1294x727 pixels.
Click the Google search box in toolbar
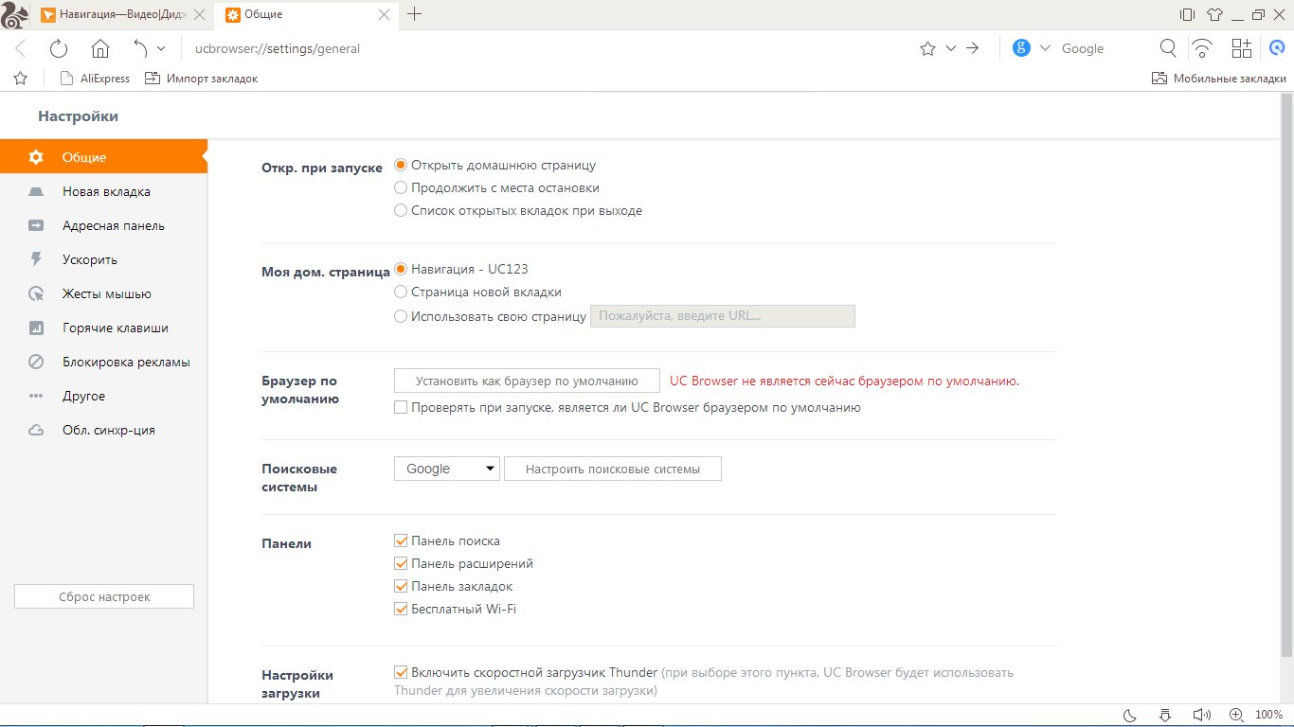pyautogui.click(x=1104, y=48)
